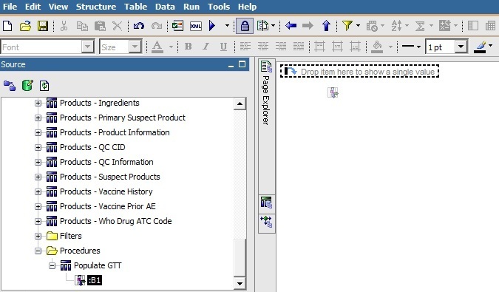Open the Size combo box dropdown
Viewport: 499px width, 292px height.
pyautogui.click(x=135, y=47)
